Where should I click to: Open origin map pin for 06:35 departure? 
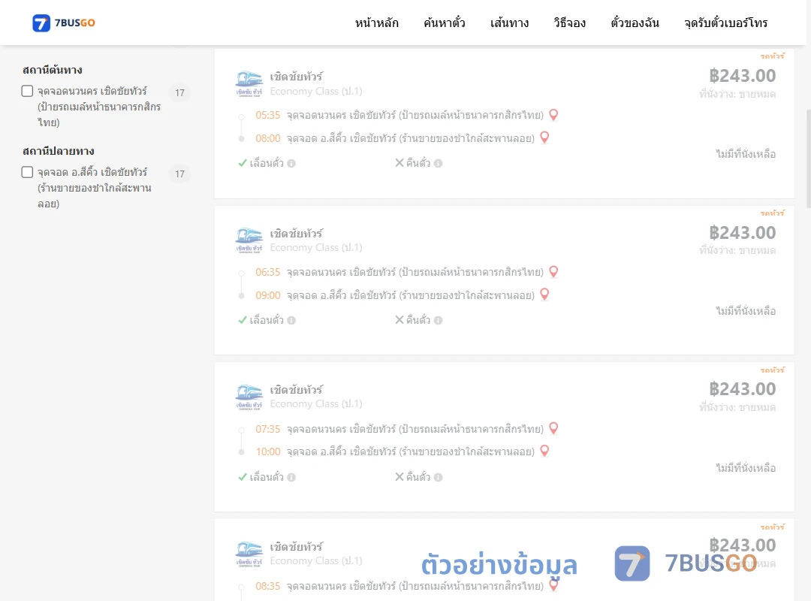[x=553, y=272]
